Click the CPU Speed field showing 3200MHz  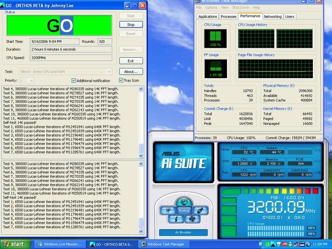(x=71, y=58)
